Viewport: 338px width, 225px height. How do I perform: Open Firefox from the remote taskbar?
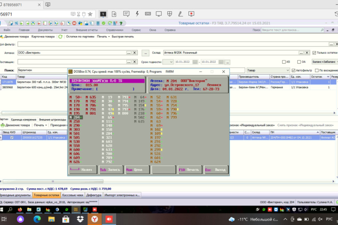click(20, 210)
